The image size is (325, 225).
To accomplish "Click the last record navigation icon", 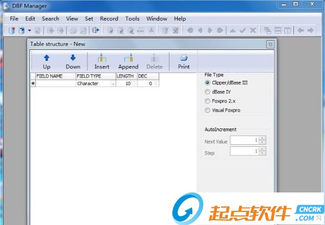I will tap(220, 30).
